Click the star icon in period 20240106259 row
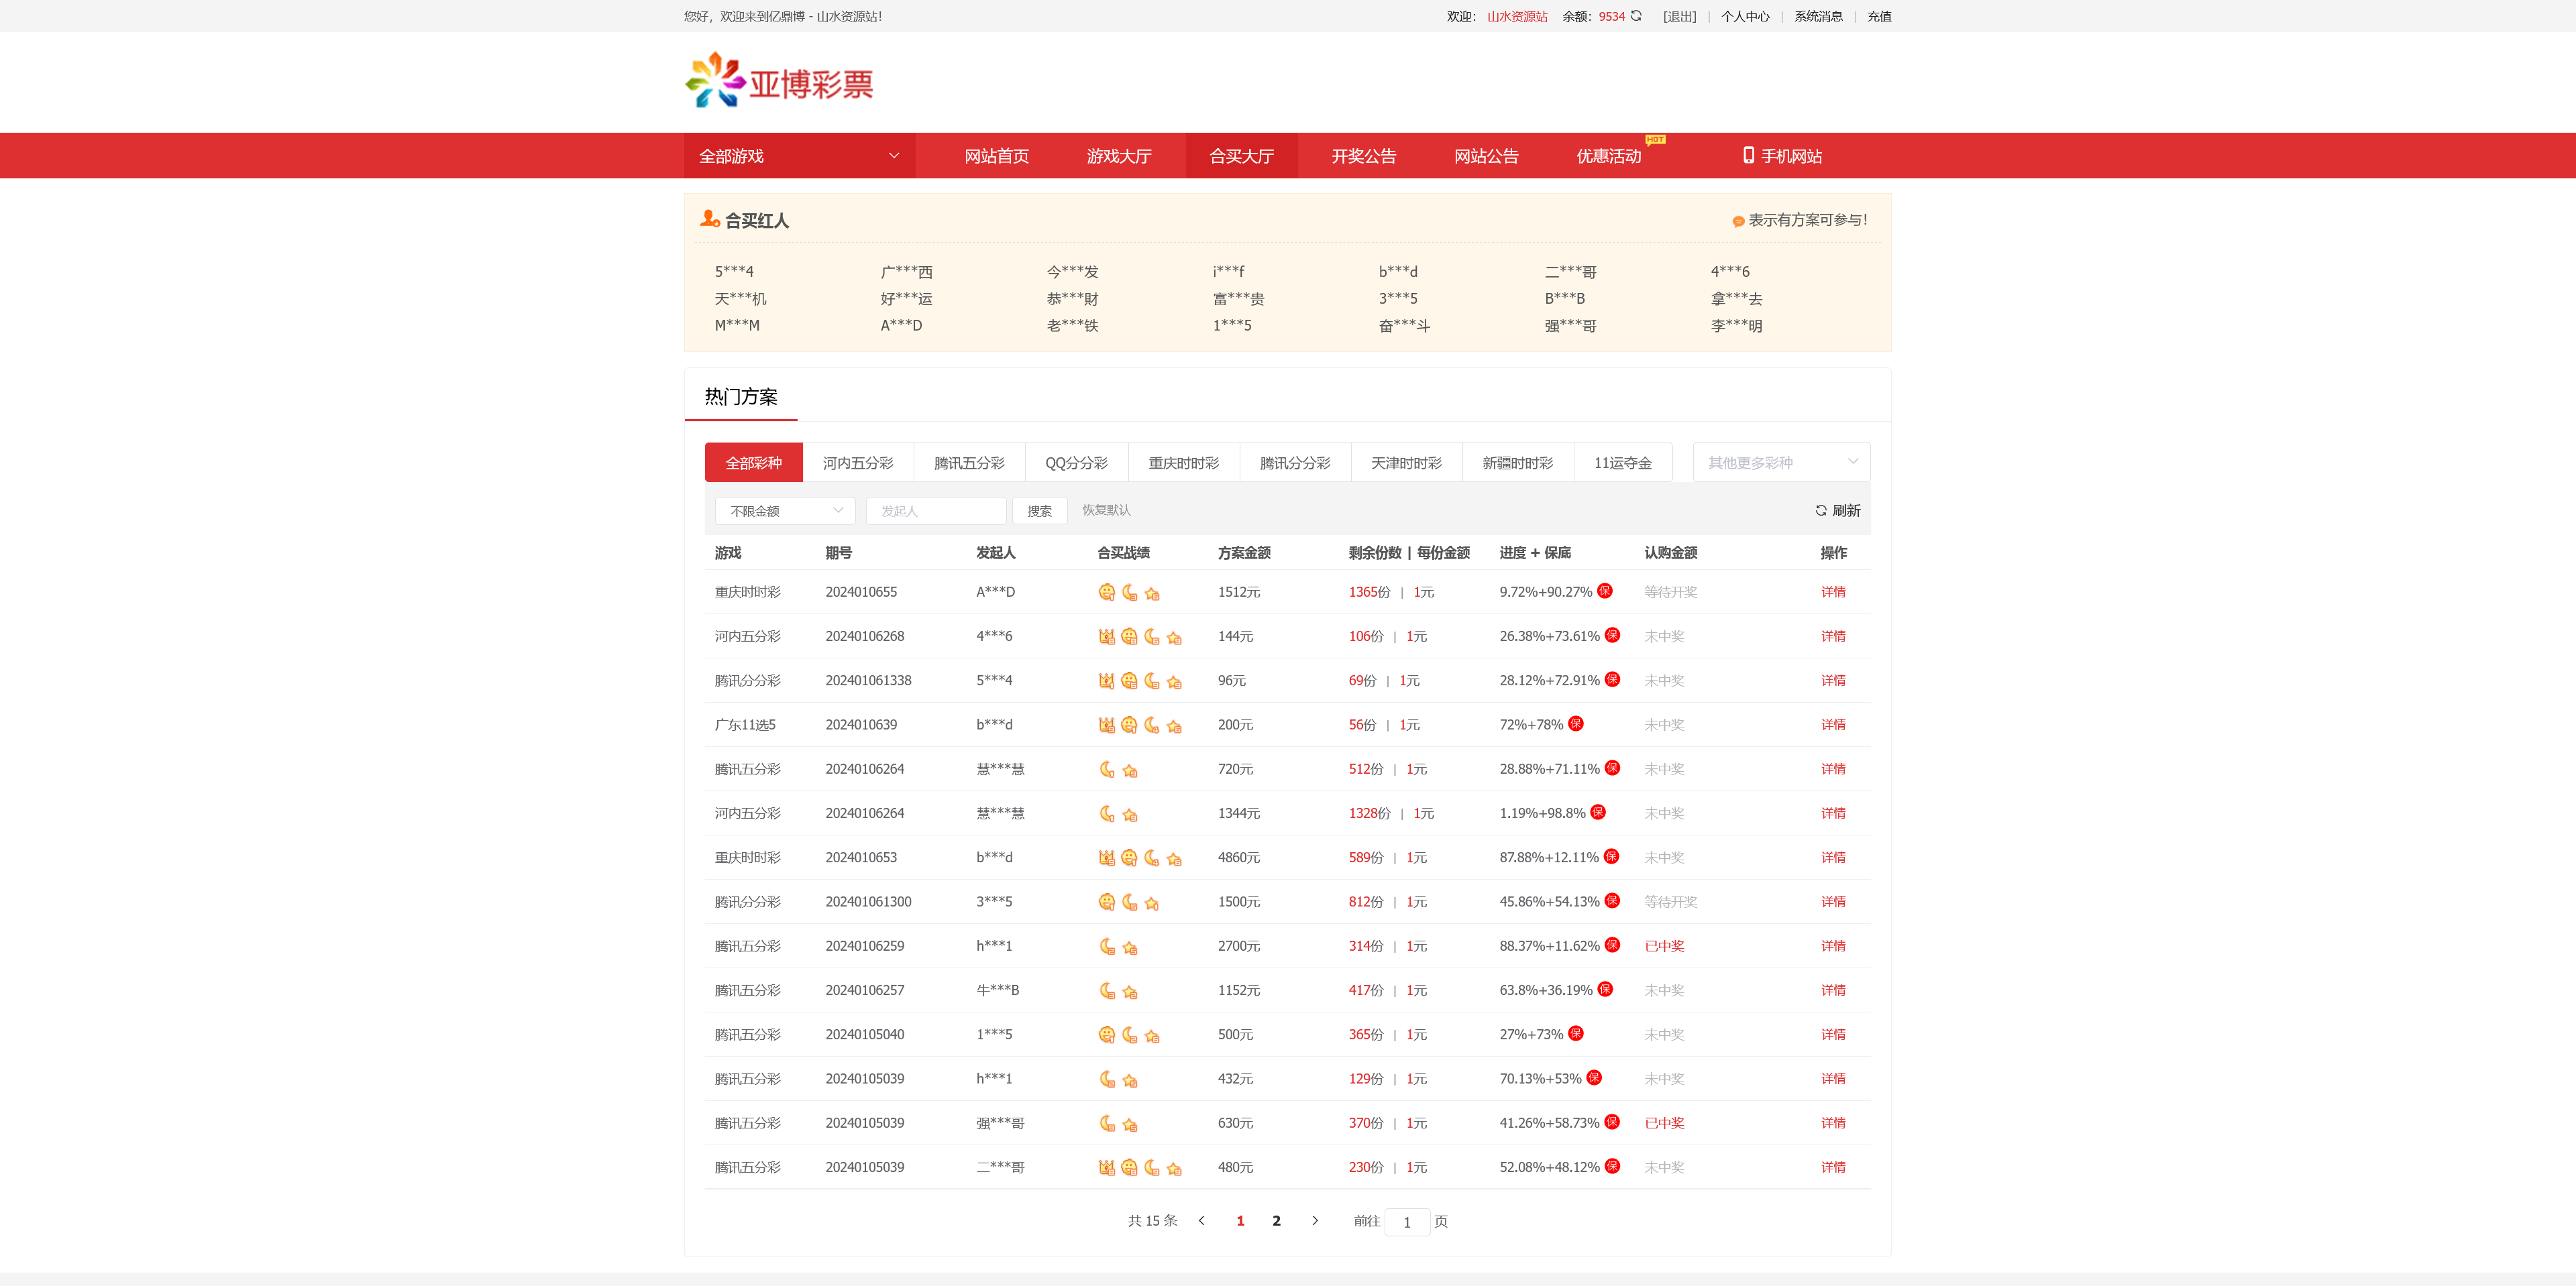 point(1130,947)
